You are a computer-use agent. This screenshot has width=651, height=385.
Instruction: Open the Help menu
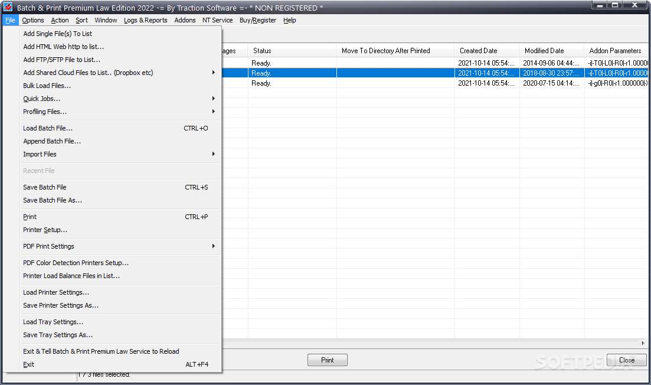pyautogui.click(x=289, y=20)
